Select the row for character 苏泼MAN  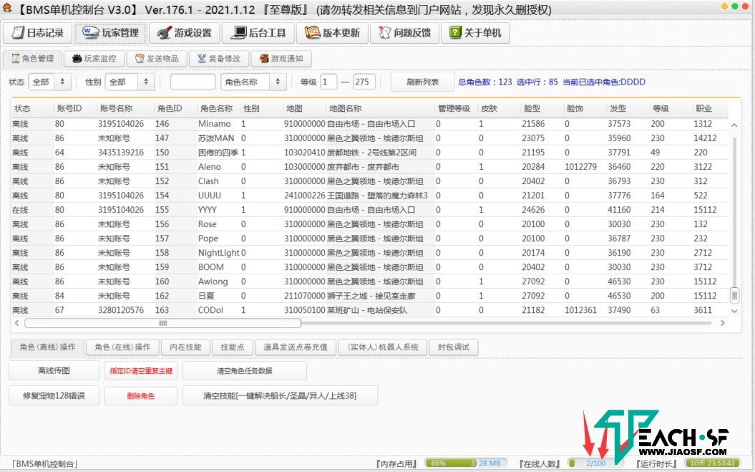(369, 138)
